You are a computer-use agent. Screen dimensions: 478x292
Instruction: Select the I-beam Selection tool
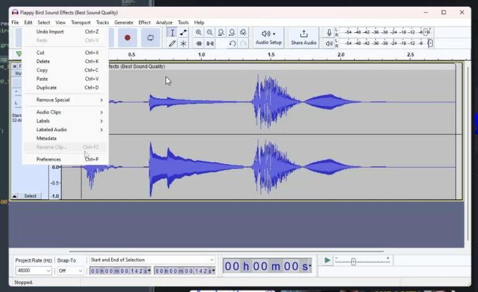(x=172, y=32)
